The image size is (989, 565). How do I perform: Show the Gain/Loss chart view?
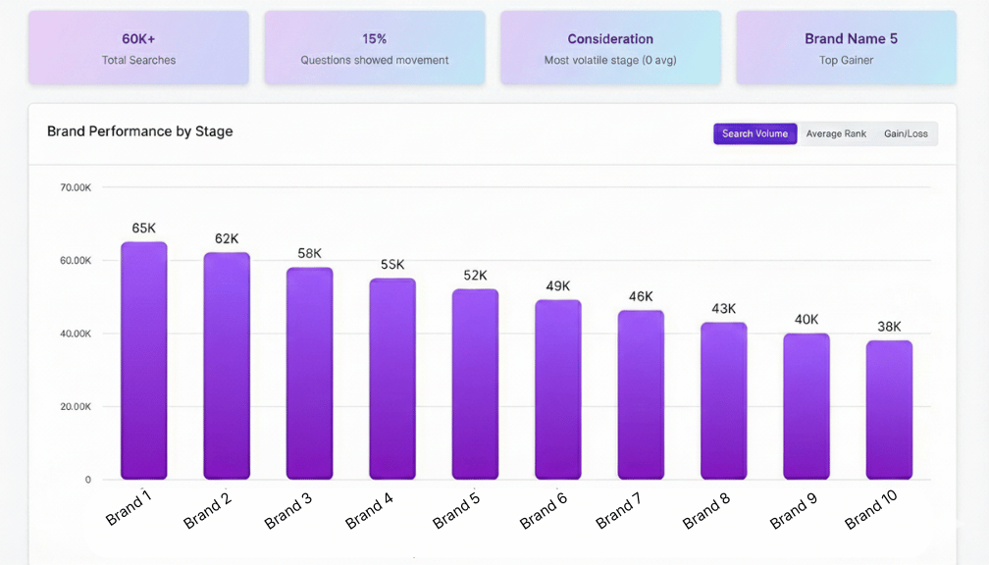point(906,134)
